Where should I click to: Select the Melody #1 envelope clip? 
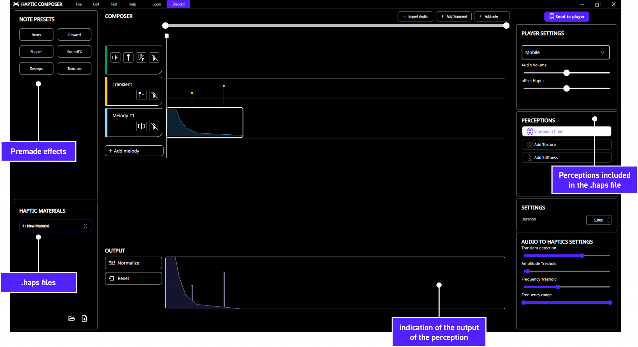coord(205,123)
